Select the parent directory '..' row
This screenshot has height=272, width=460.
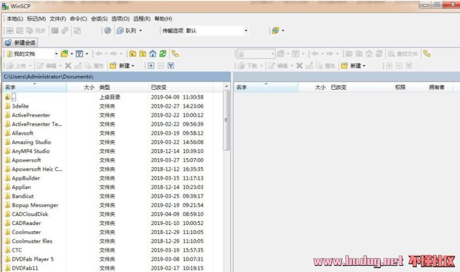(13, 97)
